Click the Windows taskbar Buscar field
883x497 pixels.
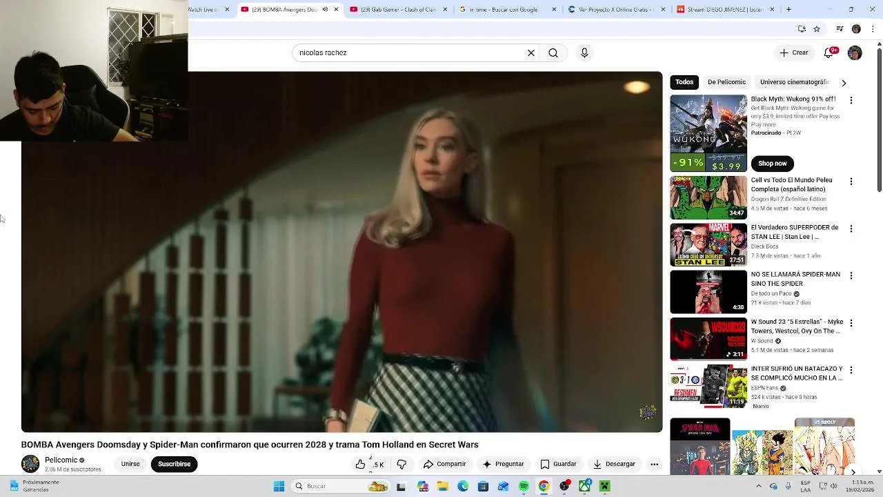pos(341,486)
